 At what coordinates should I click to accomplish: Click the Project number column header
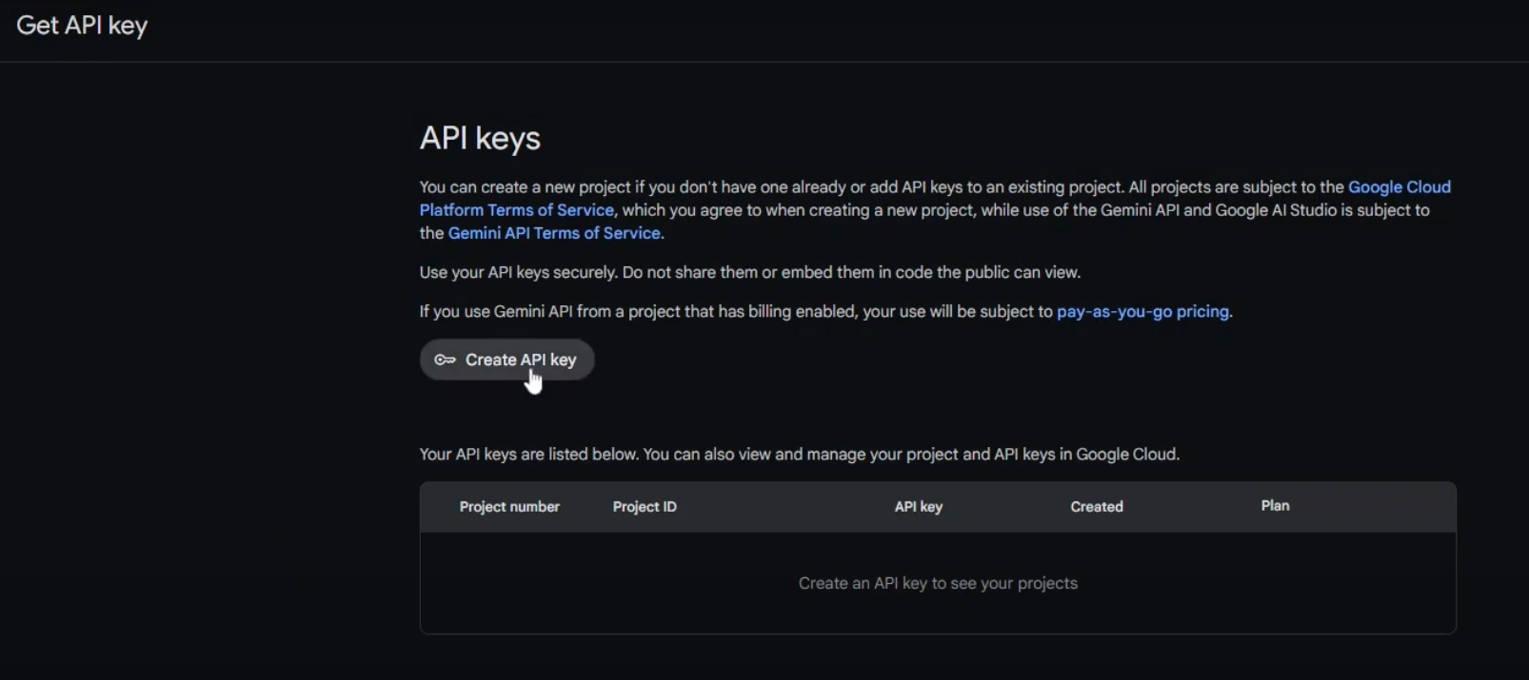click(509, 507)
